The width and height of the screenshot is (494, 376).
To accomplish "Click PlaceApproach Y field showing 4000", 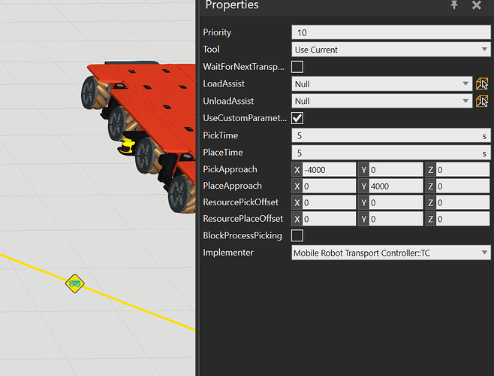I will [393, 186].
